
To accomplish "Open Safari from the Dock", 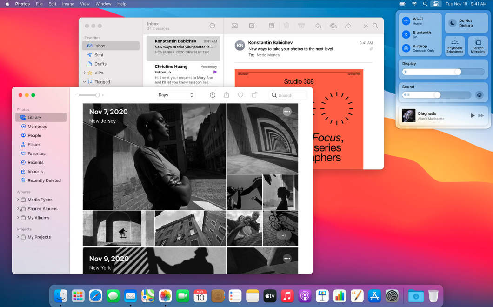I will [96, 296].
